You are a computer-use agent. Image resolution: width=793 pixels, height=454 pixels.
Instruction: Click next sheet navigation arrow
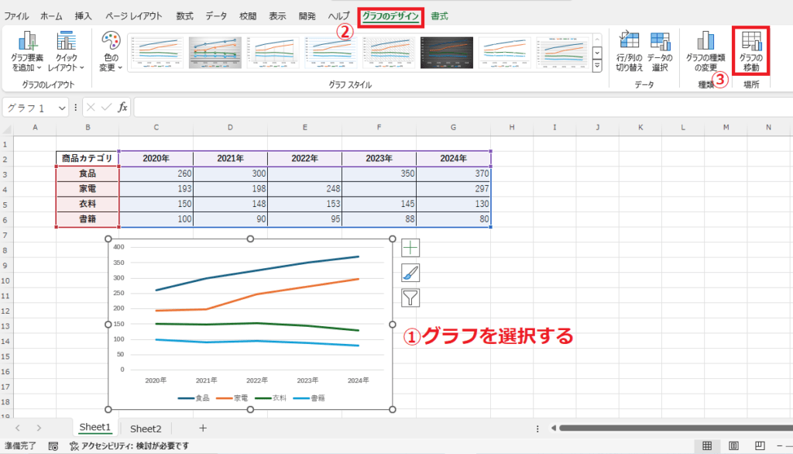point(39,428)
